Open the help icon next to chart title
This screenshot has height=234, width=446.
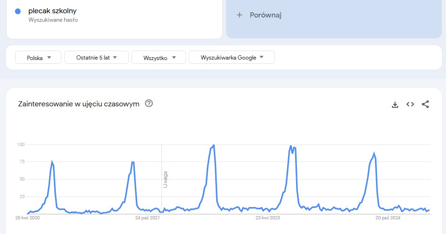(149, 104)
